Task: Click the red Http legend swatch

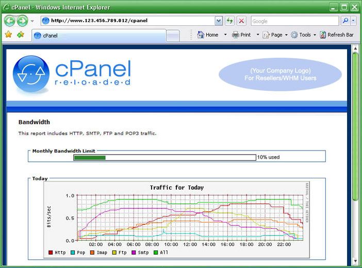Action: (51, 253)
